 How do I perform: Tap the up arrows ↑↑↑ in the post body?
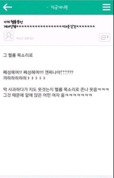click(x=63, y=72)
